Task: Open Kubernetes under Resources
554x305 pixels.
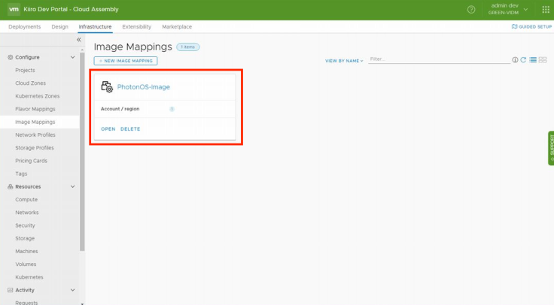Action: pos(29,277)
